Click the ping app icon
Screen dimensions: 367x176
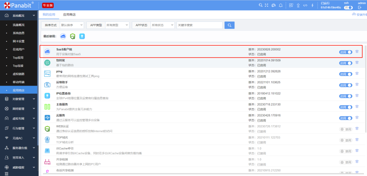pyautogui.click(x=47, y=74)
